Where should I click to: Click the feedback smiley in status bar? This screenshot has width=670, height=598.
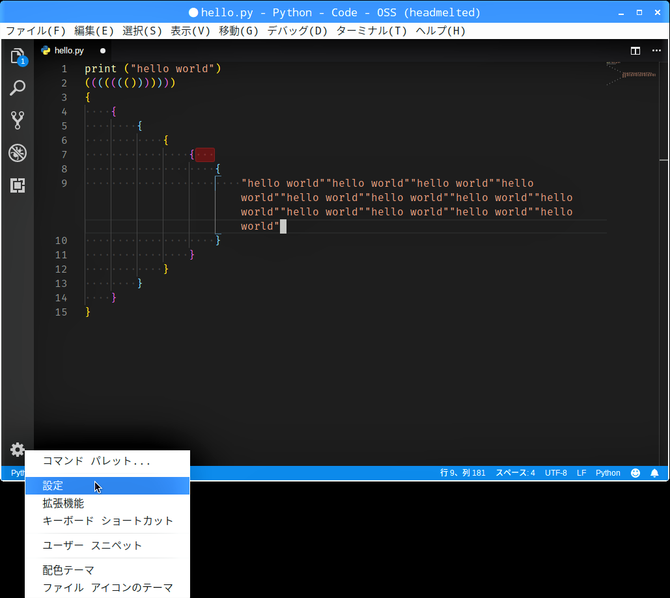tap(635, 473)
